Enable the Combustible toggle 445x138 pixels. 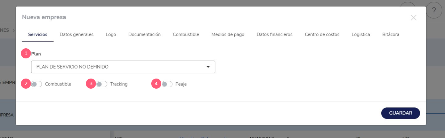[x=37, y=84]
